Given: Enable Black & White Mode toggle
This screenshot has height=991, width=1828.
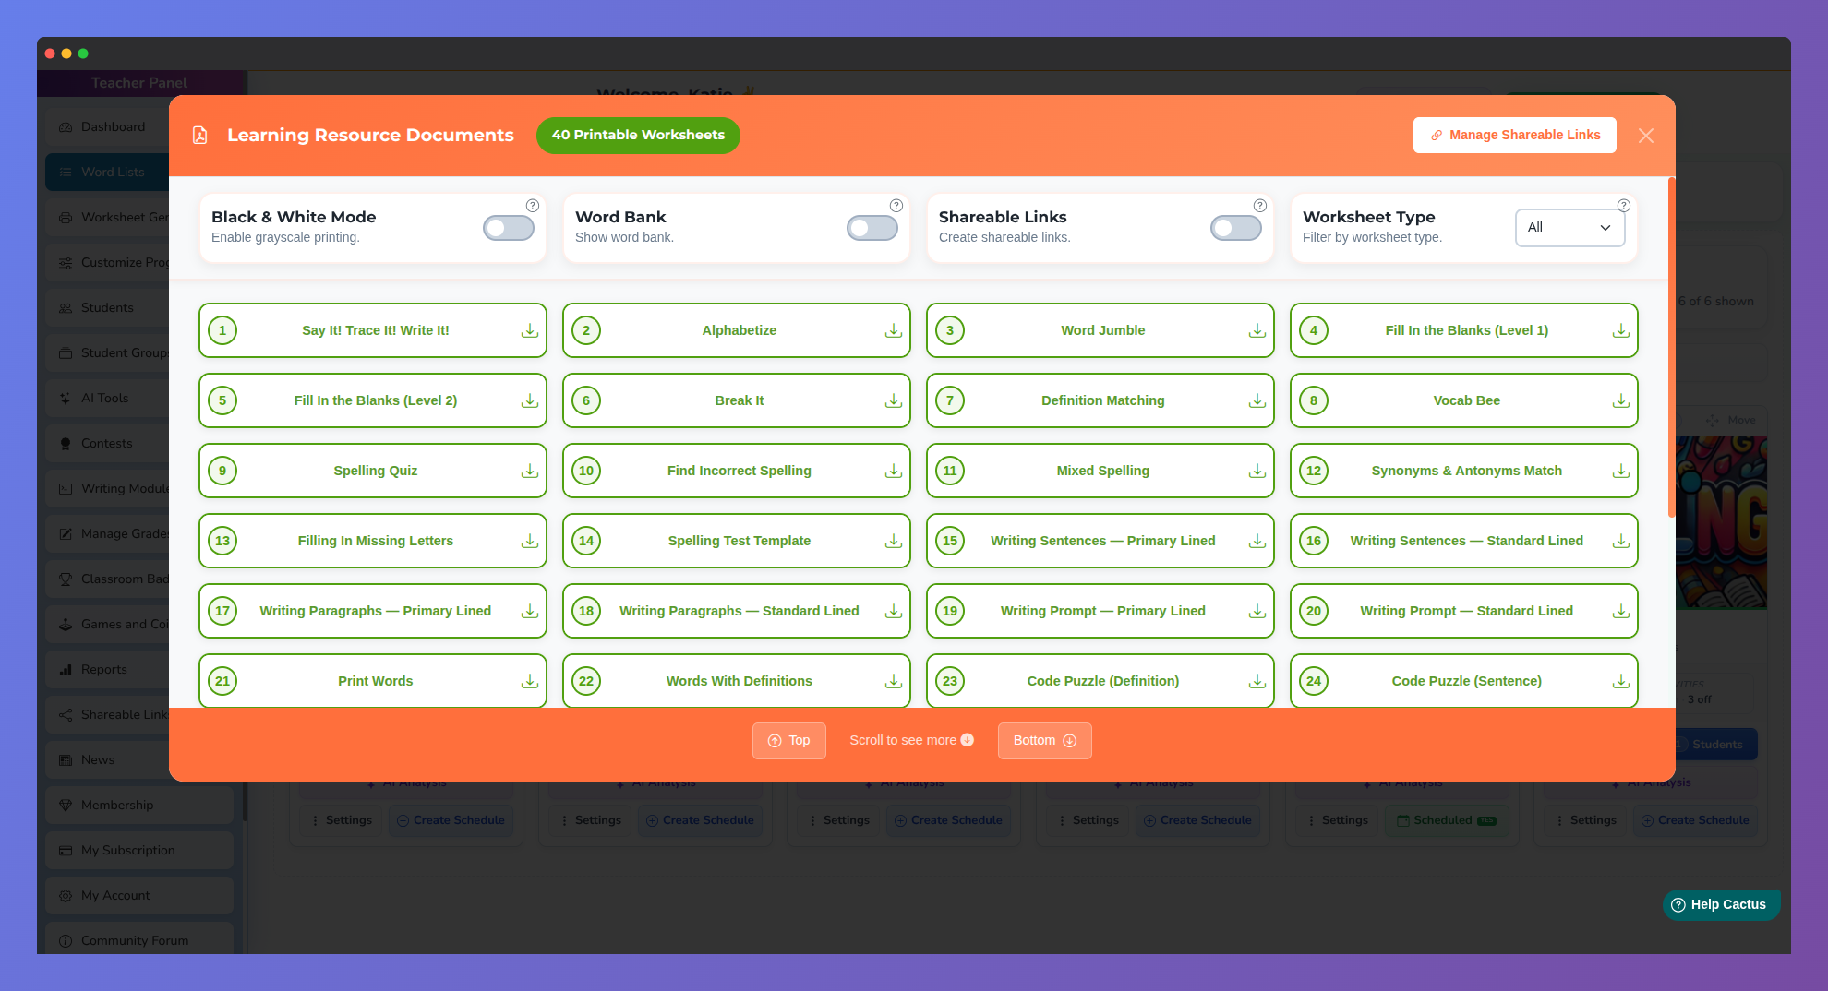Looking at the screenshot, I should coord(509,228).
